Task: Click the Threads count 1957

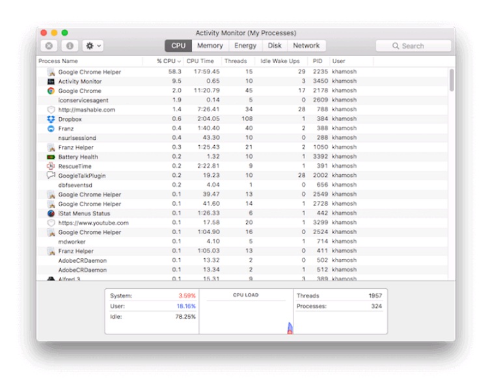Action: pos(375,295)
